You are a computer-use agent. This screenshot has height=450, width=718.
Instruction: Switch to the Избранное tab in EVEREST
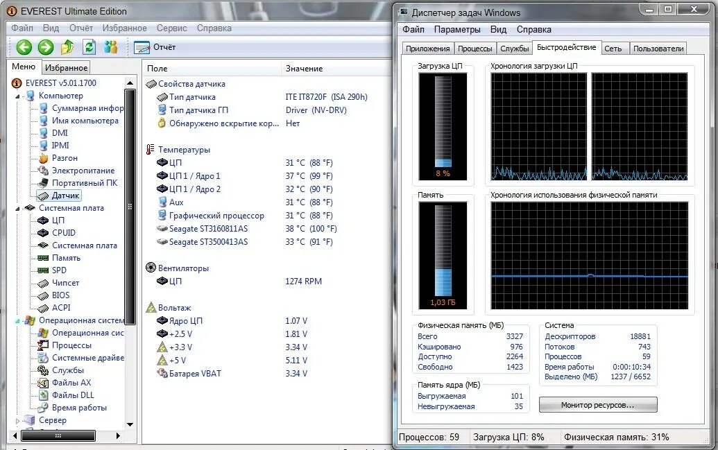(x=66, y=68)
